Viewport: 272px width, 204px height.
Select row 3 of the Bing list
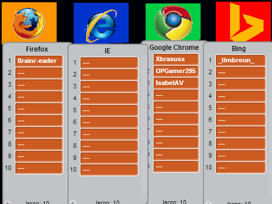(x=241, y=84)
